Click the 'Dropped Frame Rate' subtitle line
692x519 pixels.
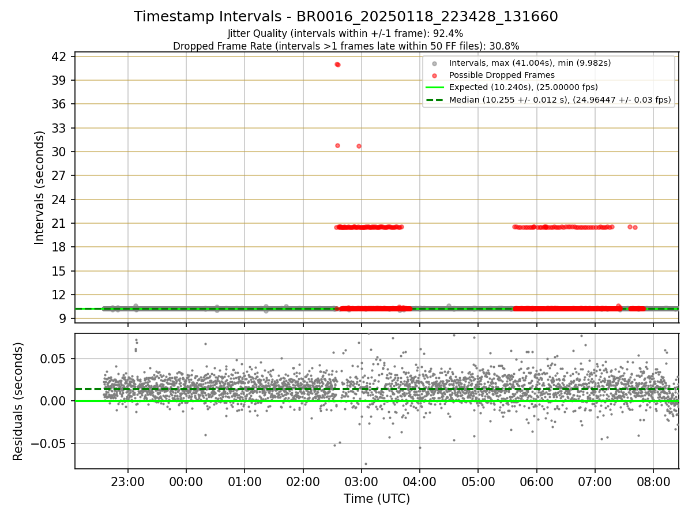tap(346, 46)
